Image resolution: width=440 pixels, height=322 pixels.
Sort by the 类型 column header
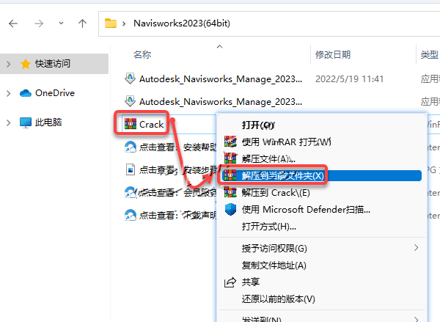pyautogui.click(x=429, y=54)
